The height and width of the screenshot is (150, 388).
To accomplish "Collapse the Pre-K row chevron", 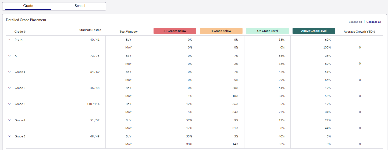I will point(9,40).
